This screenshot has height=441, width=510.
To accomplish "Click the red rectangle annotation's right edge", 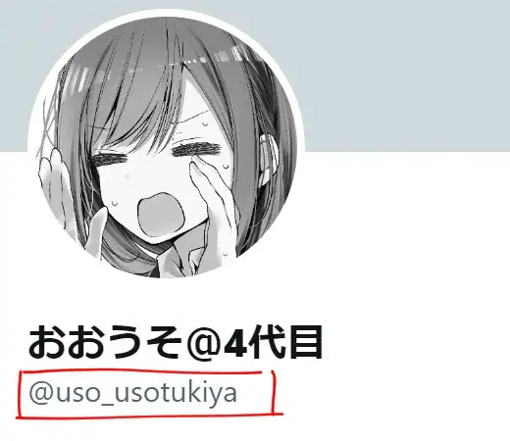I will tap(273, 392).
